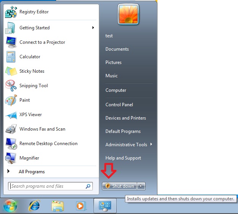Viewport: 238px width, 214px height.
Task: Click the user account flower picture
Action: tap(128, 14)
